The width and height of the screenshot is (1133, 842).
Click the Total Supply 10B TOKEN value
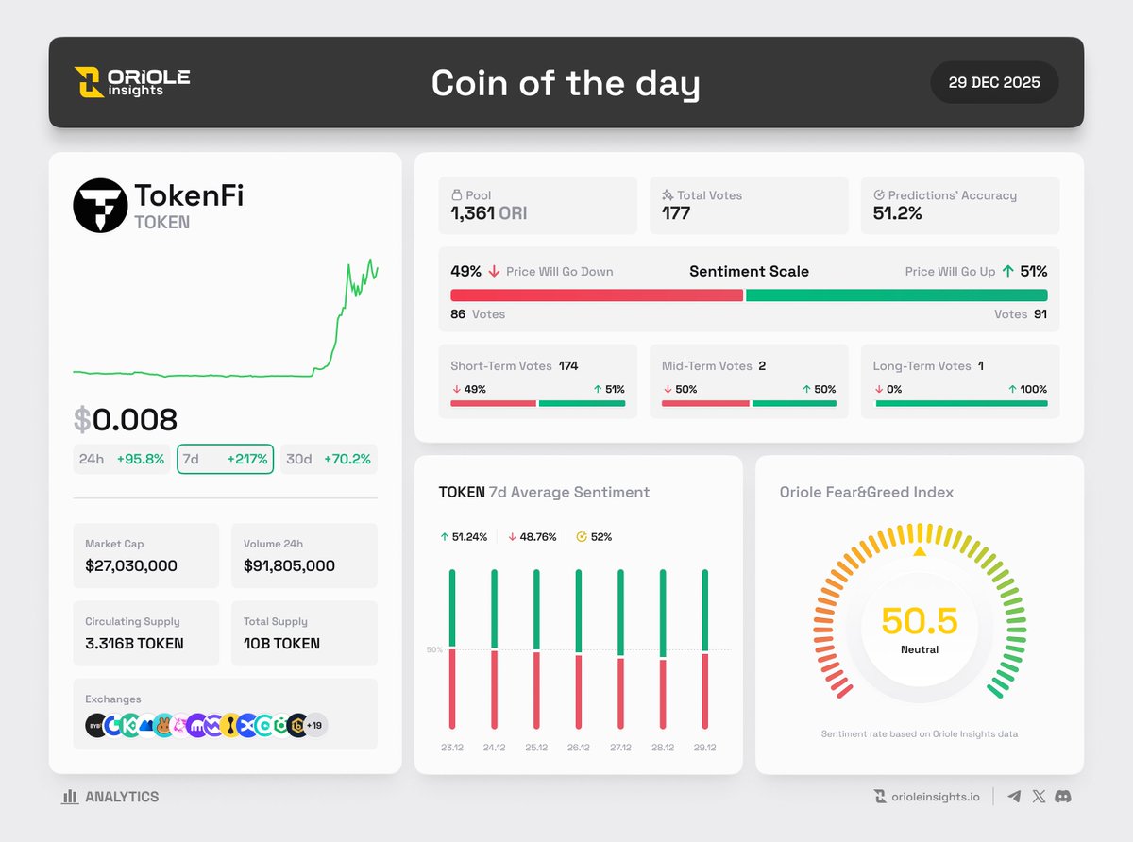[x=281, y=643]
